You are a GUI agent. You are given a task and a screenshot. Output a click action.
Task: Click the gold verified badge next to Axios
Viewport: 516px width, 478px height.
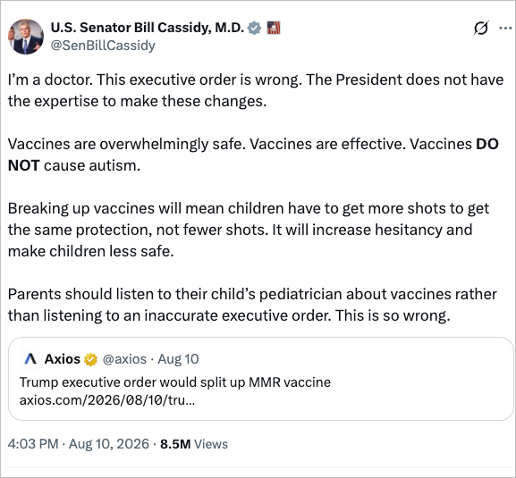point(90,359)
